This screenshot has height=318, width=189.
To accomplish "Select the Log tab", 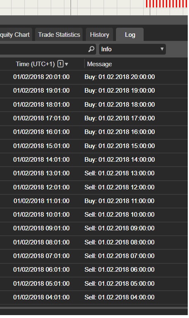I will [x=130, y=35].
